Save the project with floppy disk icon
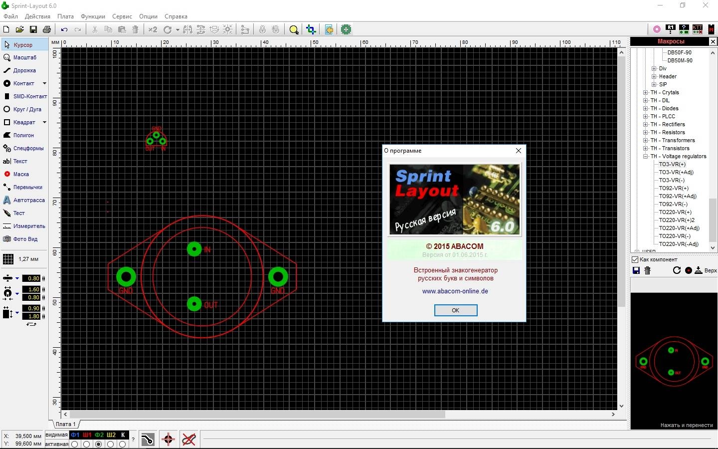 tap(33, 29)
